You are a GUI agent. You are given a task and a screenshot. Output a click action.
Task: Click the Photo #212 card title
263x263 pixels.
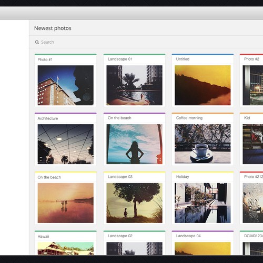[x=254, y=177]
